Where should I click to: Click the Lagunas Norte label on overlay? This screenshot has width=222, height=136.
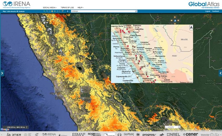click(117, 26)
